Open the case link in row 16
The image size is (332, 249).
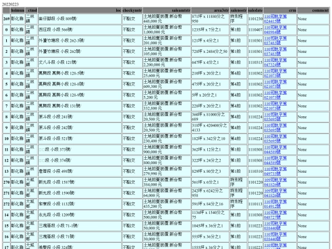point(275,237)
